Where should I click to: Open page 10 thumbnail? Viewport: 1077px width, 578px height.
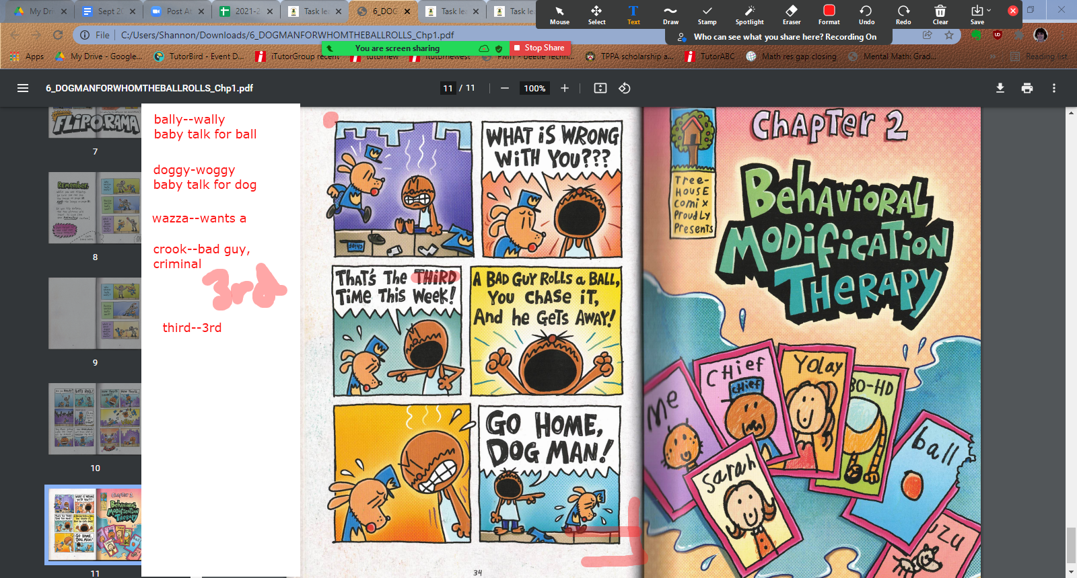[95, 419]
